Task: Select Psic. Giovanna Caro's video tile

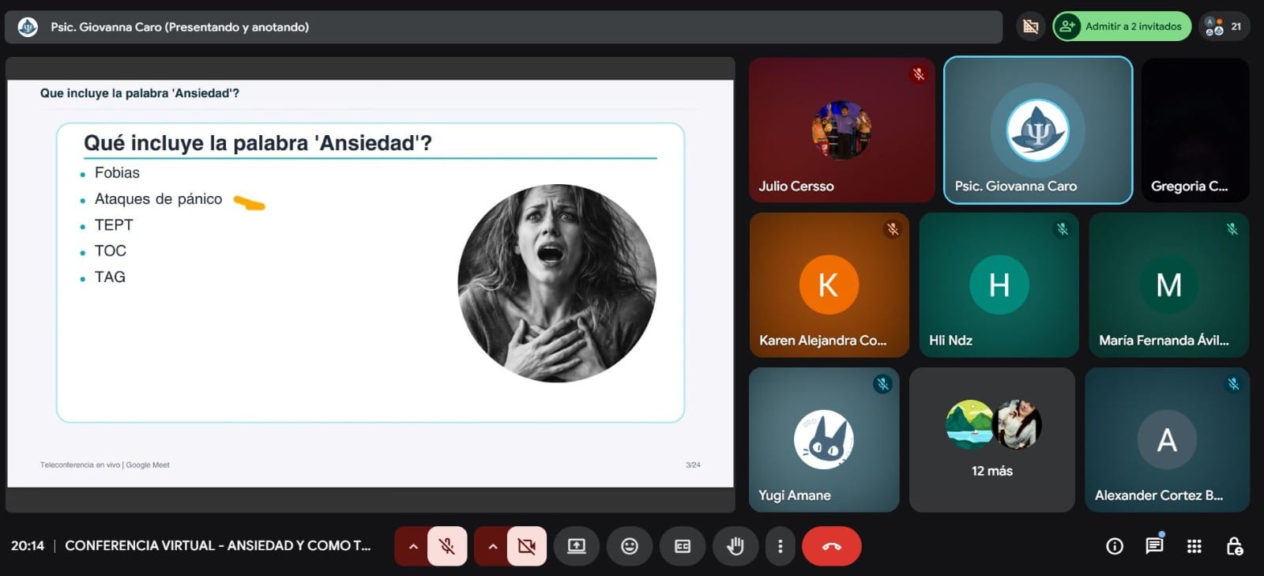Action: pyautogui.click(x=1037, y=130)
